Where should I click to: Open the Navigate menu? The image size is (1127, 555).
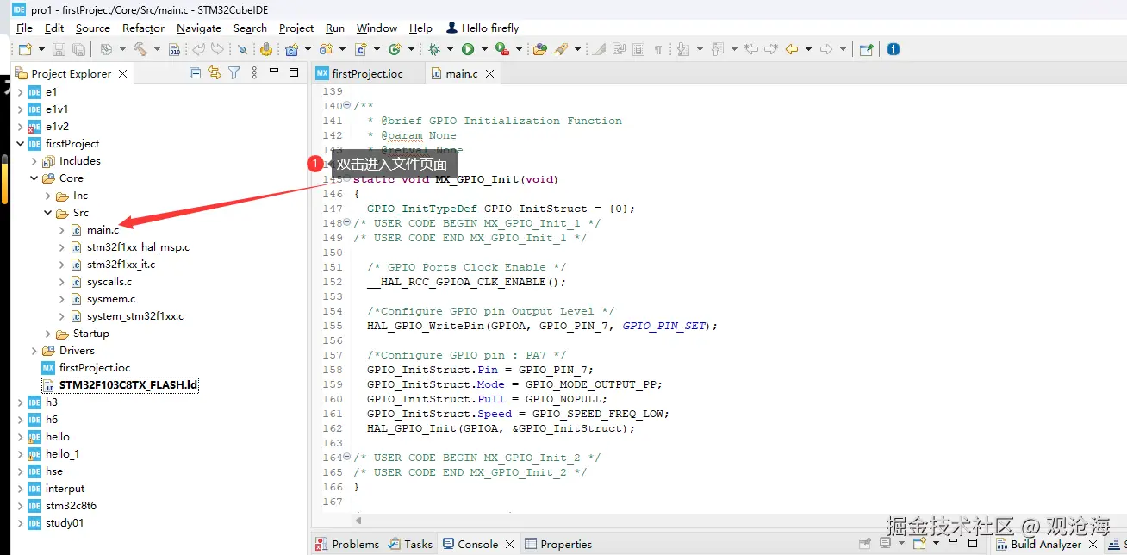(x=199, y=28)
